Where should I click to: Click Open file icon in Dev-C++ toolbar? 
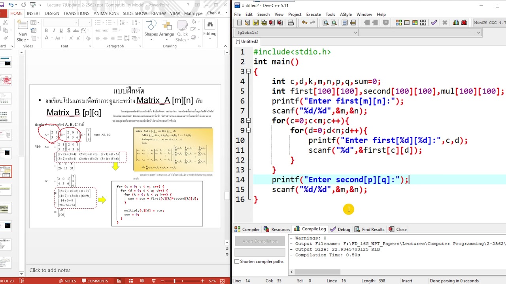247,23
